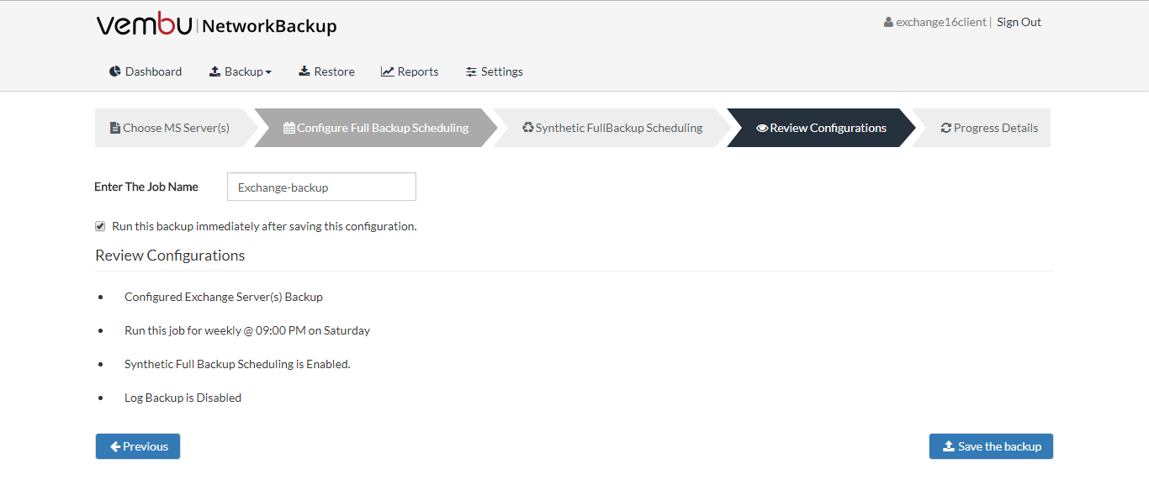Open the Reports menu item
Image resolution: width=1149 pixels, height=485 pixels.
410,71
